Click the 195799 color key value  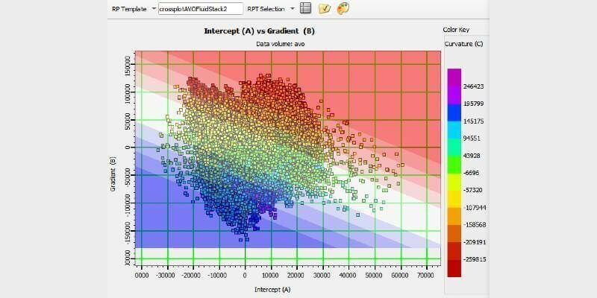click(474, 104)
